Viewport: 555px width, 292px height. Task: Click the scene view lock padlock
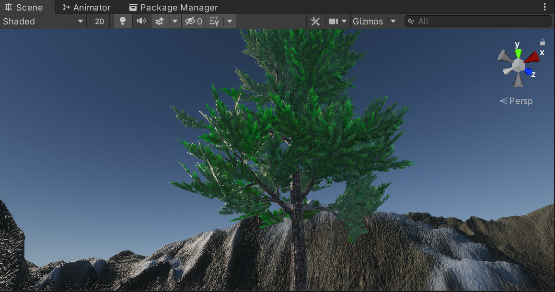pyautogui.click(x=543, y=42)
